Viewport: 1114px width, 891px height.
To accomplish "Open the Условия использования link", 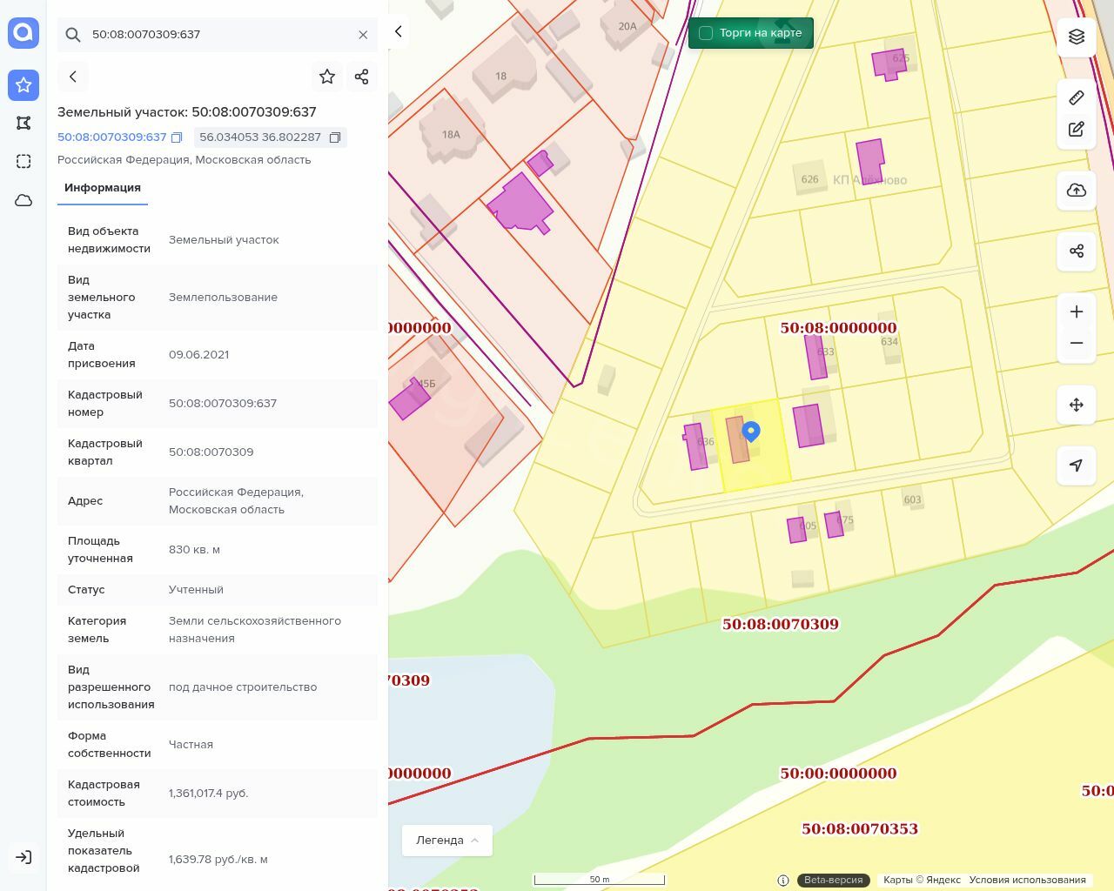I will pos(1027,880).
